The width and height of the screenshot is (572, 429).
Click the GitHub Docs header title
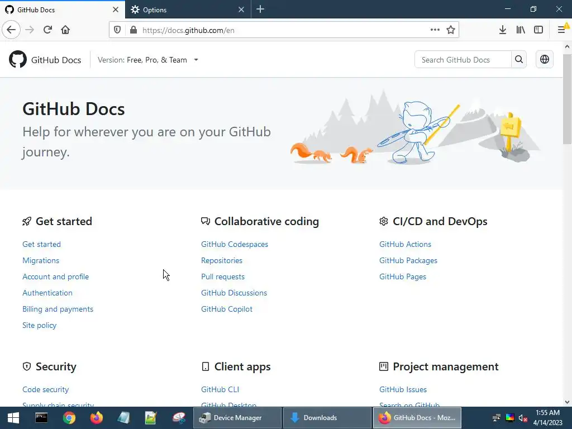[56, 60]
